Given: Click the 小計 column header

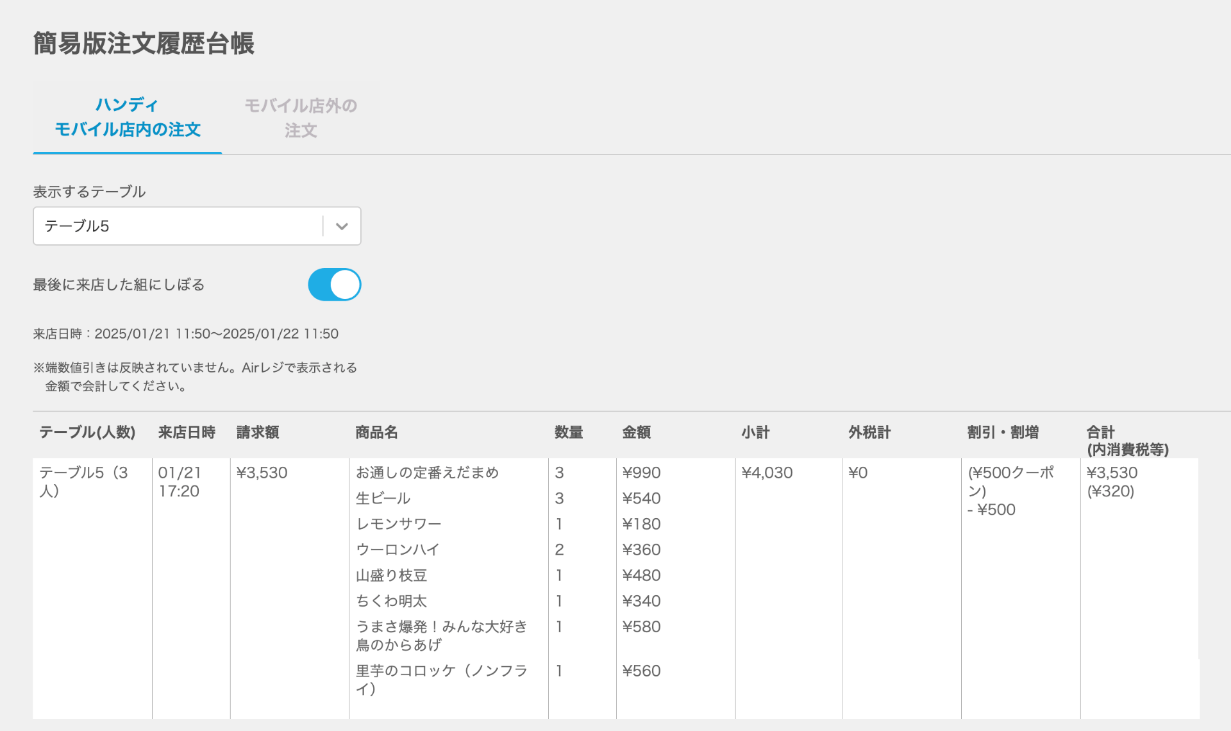Looking at the screenshot, I should [x=755, y=432].
